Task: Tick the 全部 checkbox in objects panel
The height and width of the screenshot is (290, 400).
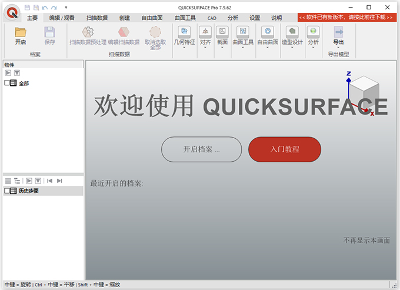Action: point(7,84)
